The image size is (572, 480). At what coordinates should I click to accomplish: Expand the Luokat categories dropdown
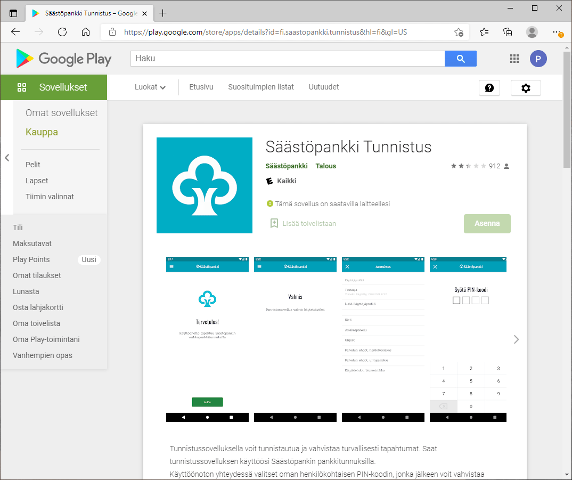click(x=150, y=87)
